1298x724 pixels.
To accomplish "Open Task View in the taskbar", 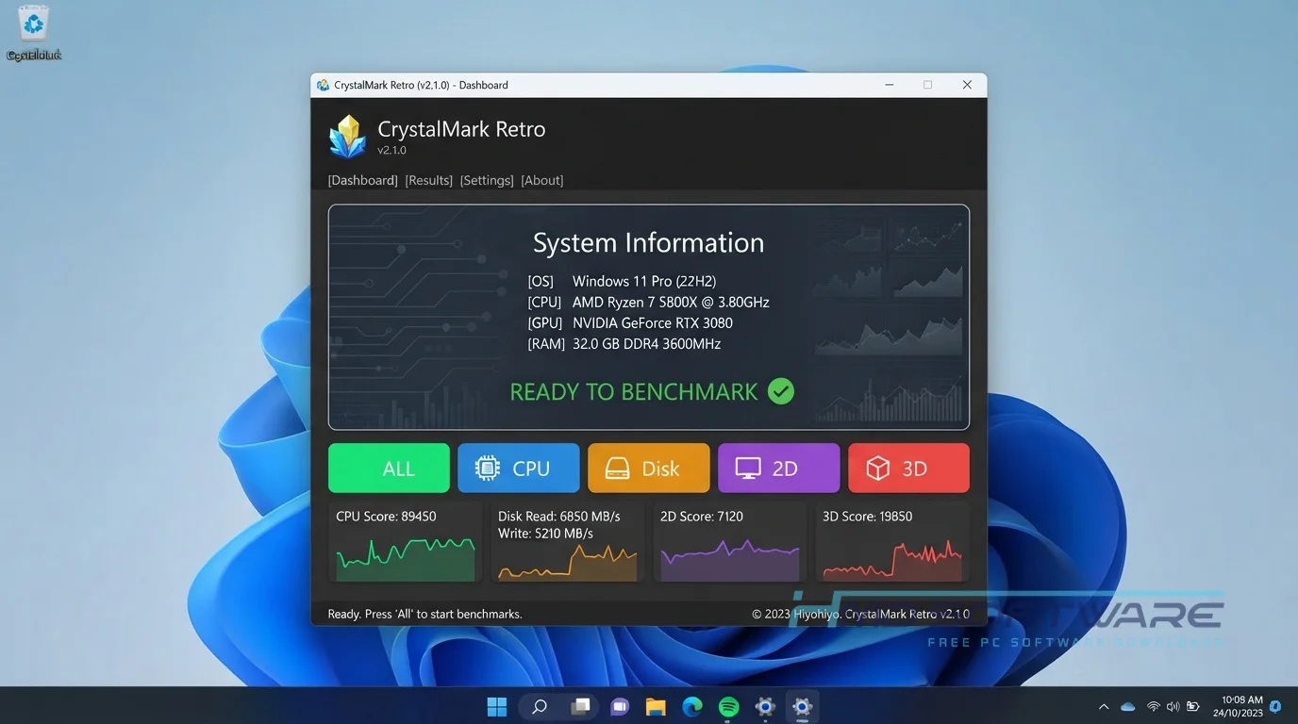I will (x=581, y=706).
